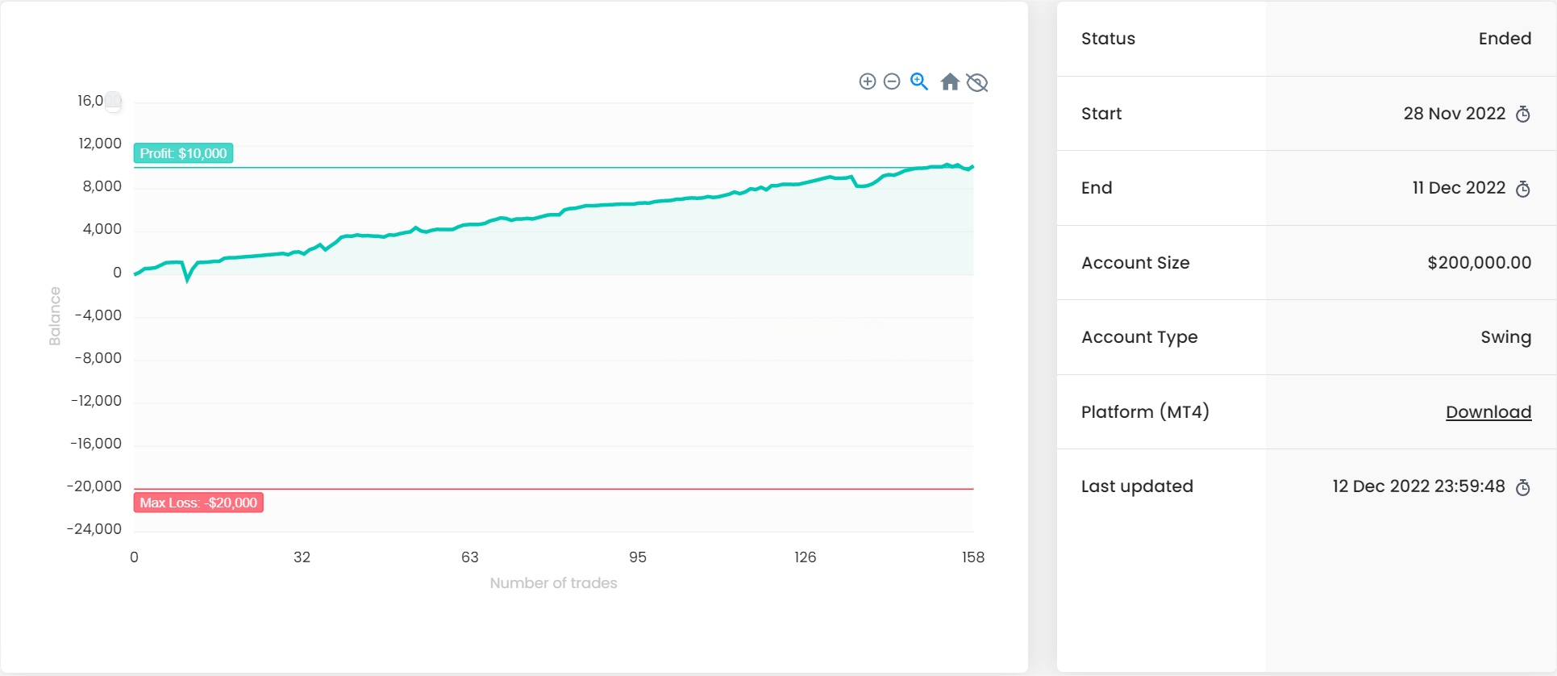
Task: Click the 28 Nov 2022 start date
Action: (x=1454, y=114)
